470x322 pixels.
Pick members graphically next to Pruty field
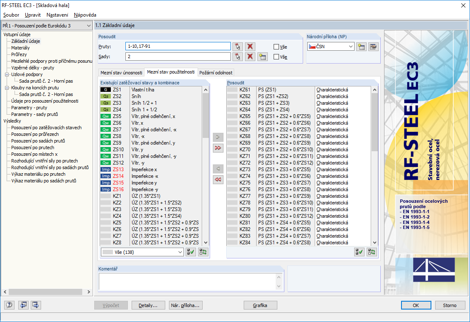(237, 47)
